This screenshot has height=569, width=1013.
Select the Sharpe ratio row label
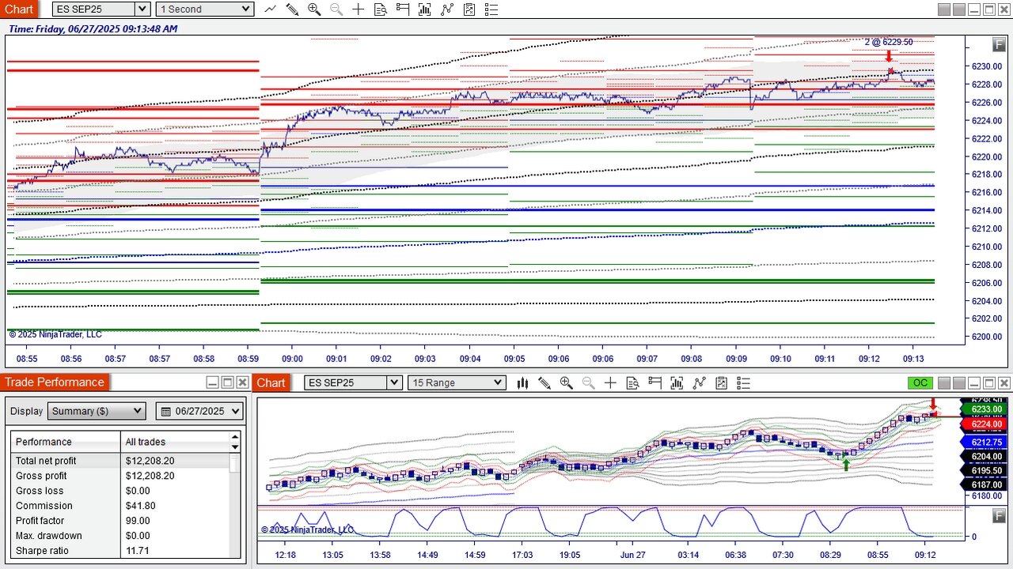coord(42,551)
